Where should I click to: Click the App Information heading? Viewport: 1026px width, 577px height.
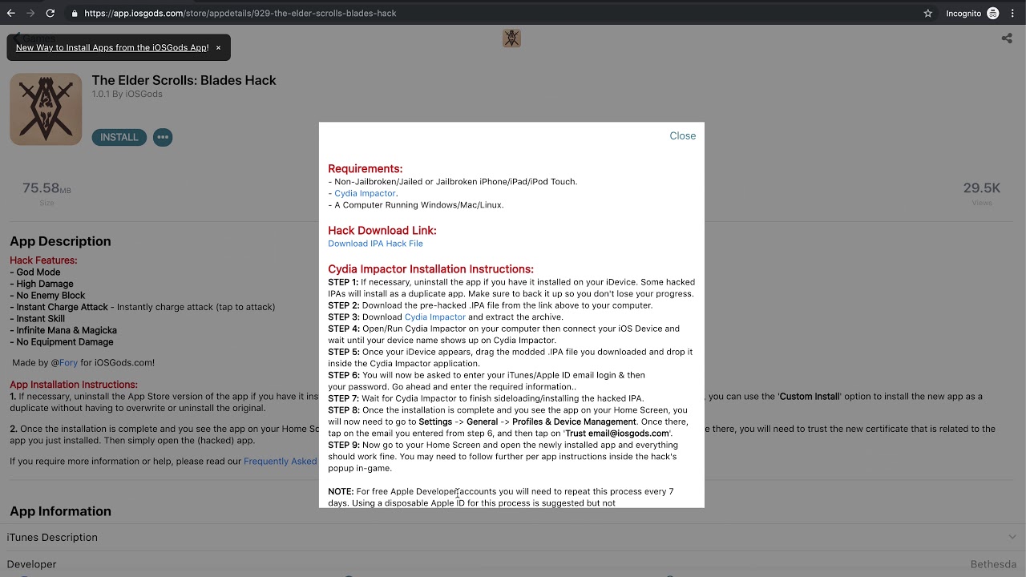[x=60, y=511]
